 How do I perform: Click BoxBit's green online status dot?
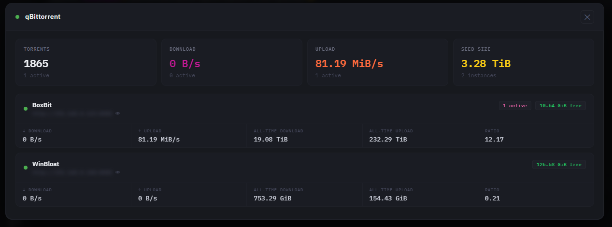click(x=26, y=109)
